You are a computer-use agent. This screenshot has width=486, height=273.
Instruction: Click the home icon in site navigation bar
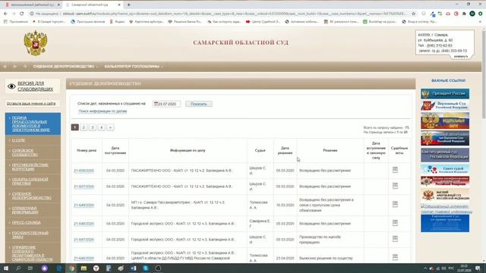pos(5,66)
